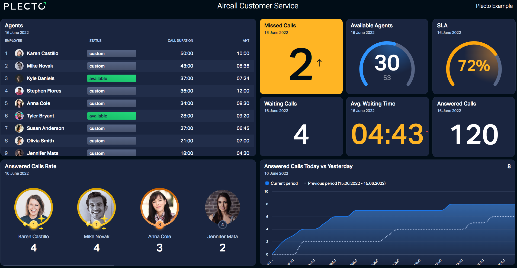Click the Avg. Waiting Time value 04:43
517x268 pixels.
coord(387,134)
